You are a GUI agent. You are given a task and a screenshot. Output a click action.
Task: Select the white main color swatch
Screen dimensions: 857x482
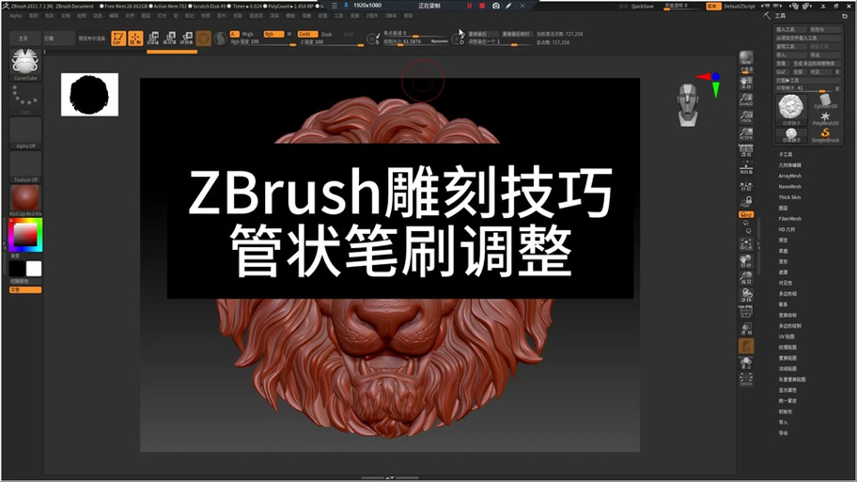pos(34,269)
